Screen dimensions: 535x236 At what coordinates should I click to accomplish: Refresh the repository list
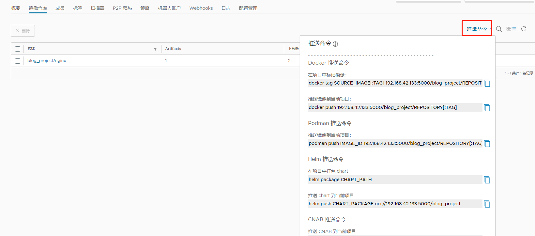click(524, 29)
